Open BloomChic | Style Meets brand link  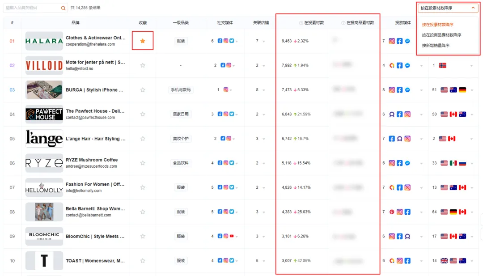(95, 236)
